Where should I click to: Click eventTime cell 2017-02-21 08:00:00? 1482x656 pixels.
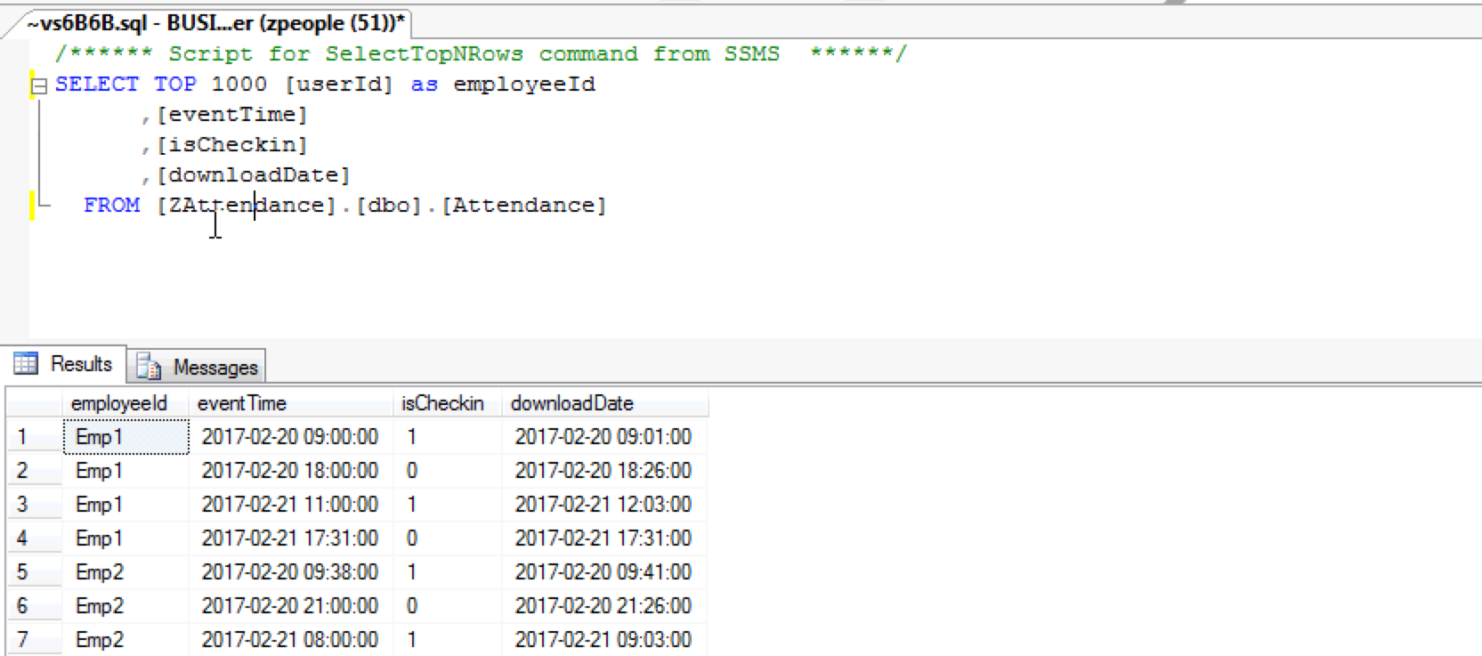tap(291, 640)
